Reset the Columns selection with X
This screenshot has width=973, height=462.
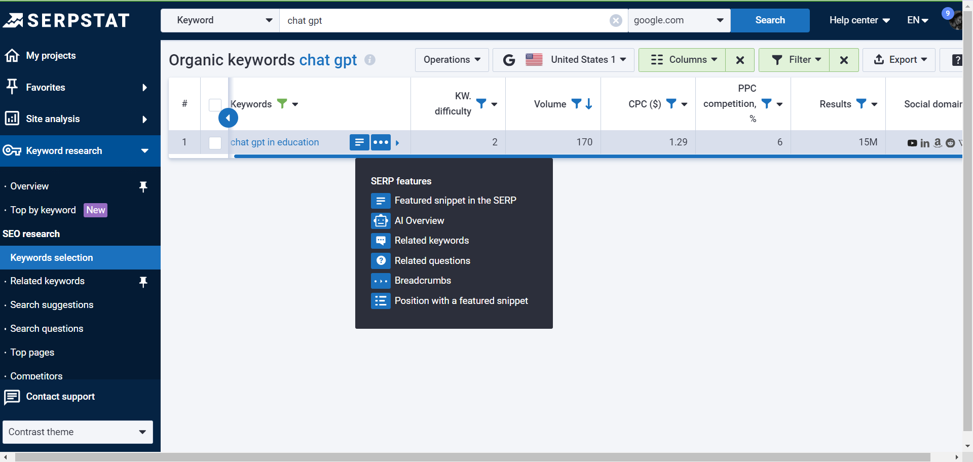click(x=740, y=60)
